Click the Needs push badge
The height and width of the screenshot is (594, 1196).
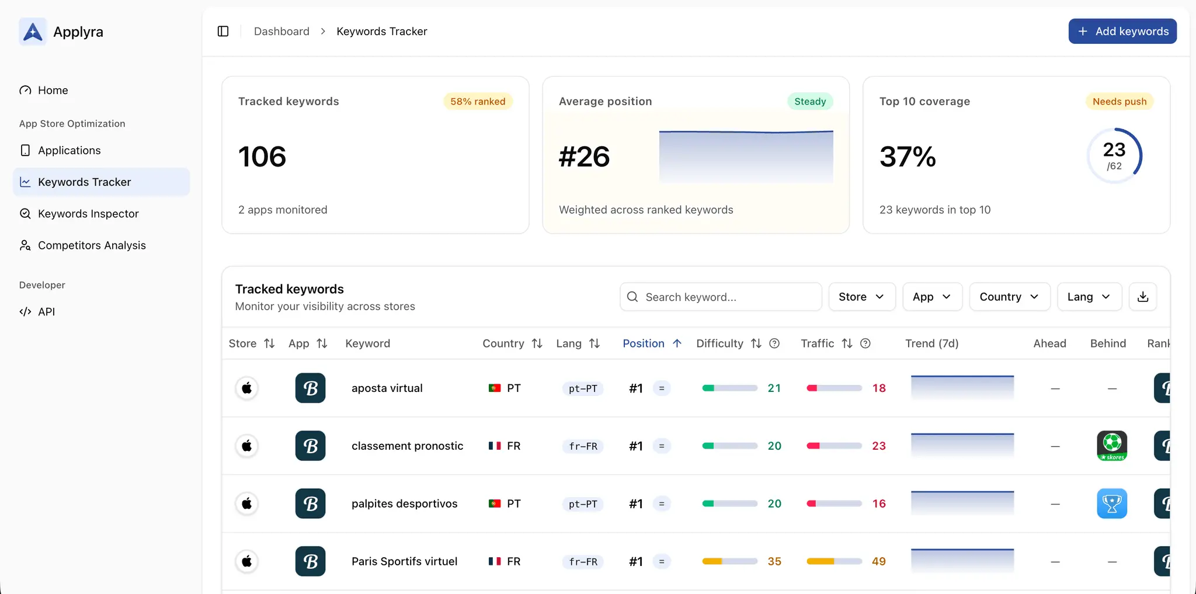1119,102
